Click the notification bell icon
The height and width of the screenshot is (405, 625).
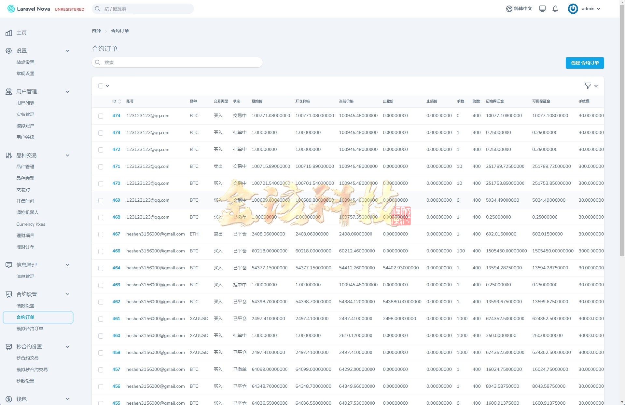(555, 9)
